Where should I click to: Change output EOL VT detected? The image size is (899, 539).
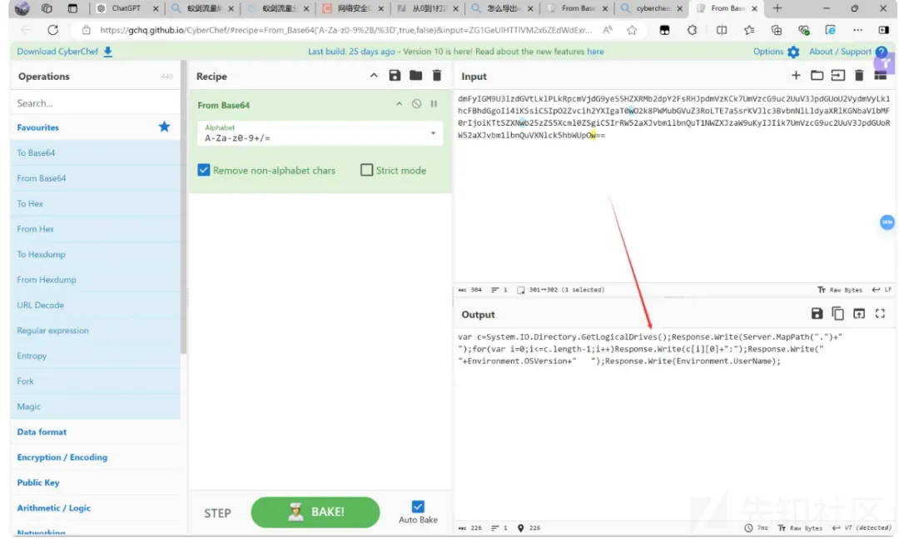tap(862, 527)
